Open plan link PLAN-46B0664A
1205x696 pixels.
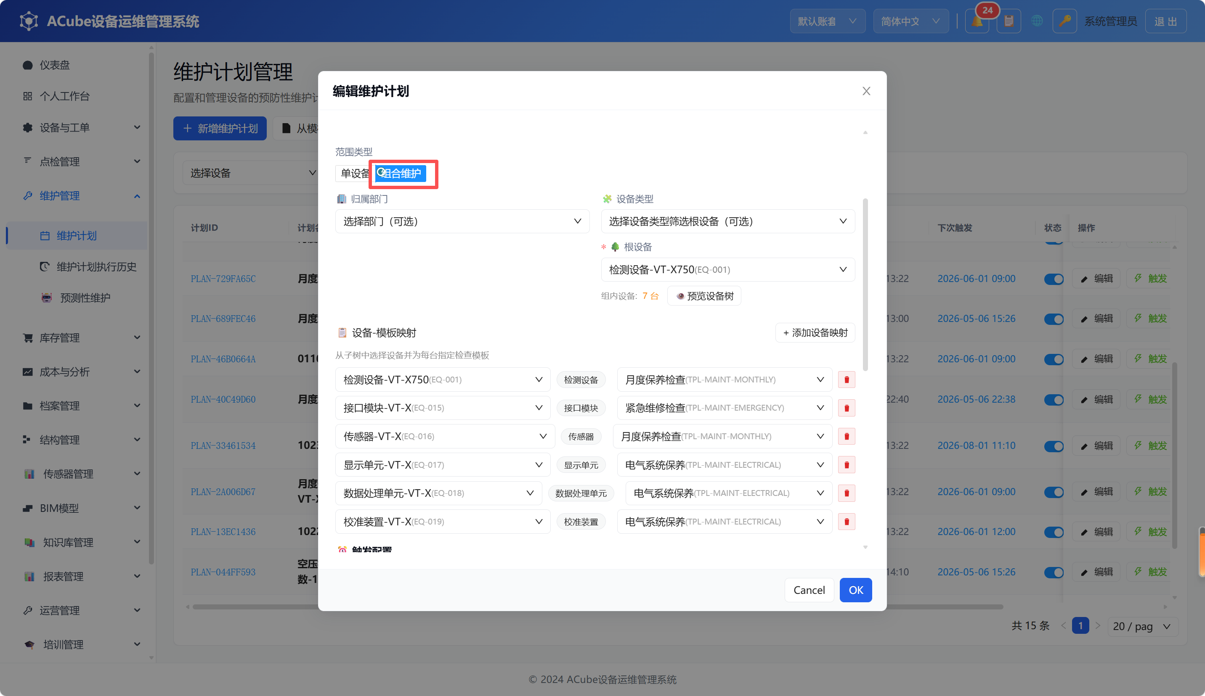[223, 359]
